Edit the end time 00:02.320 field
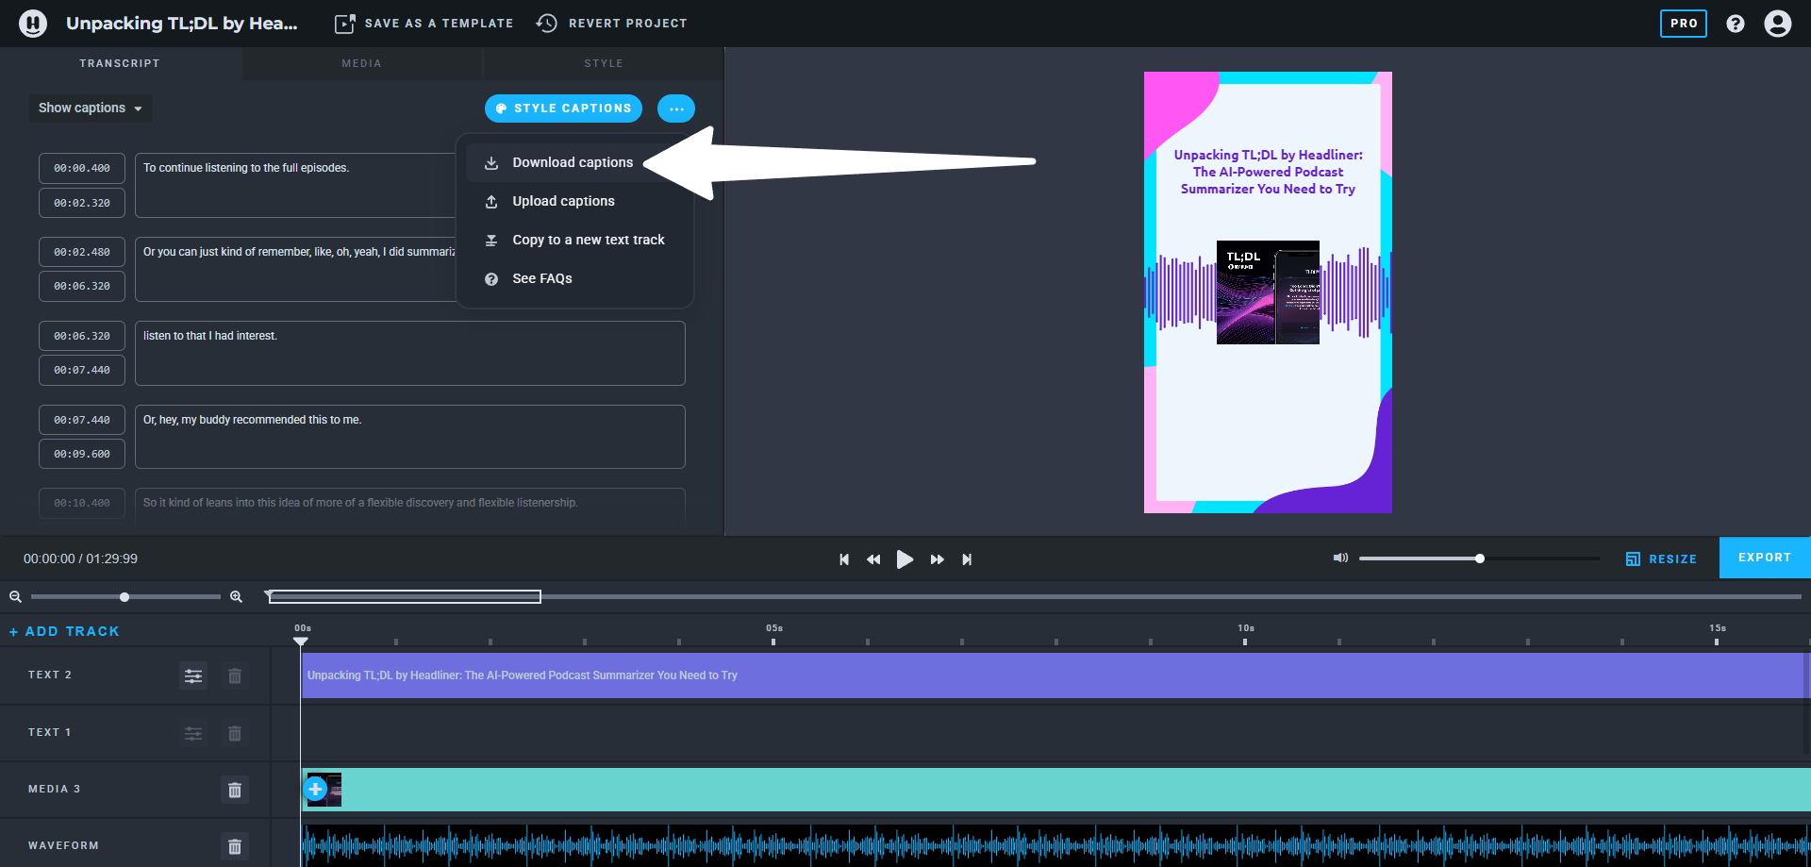The height and width of the screenshot is (867, 1811). pos(82,203)
